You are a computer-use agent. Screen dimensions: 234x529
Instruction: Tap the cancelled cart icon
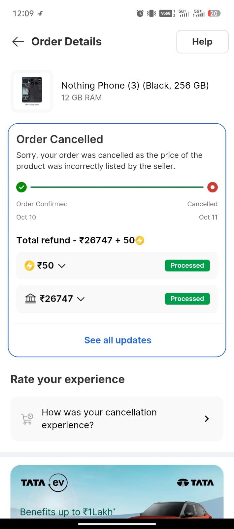click(27, 419)
